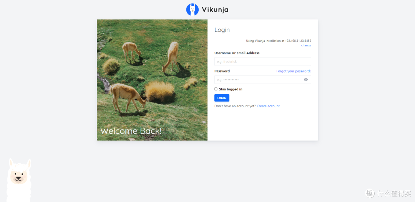The image size is (415, 202).
Task: Focus the Password input field
Action: 262,79
